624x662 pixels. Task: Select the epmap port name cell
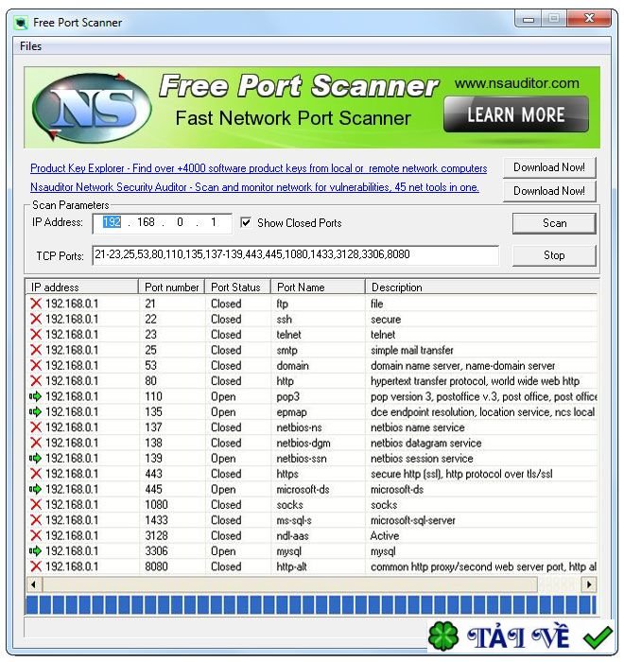point(292,412)
